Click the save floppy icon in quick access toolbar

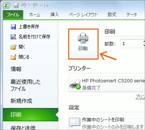point(16,5)
